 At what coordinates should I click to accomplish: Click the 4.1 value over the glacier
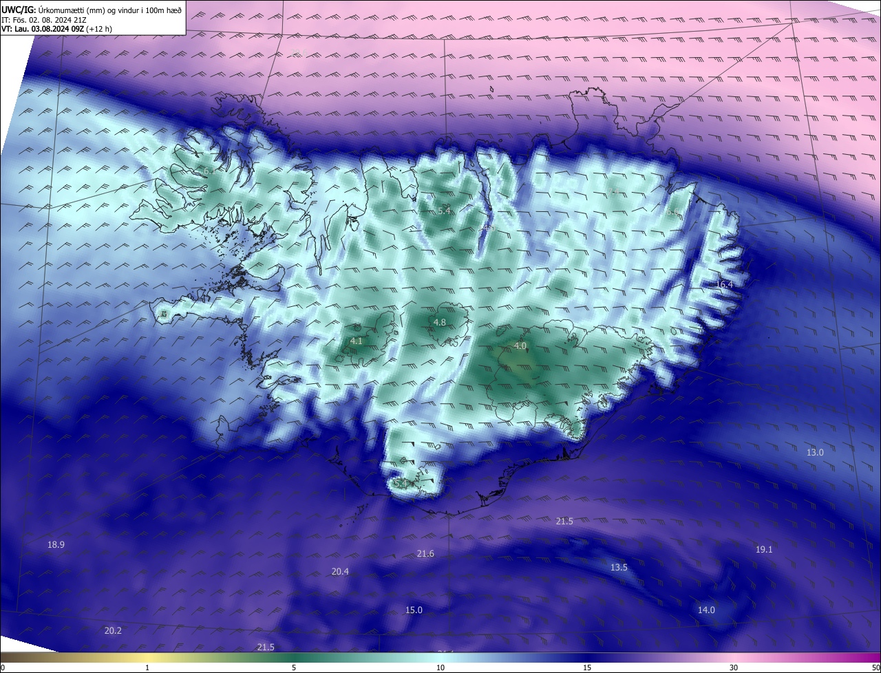point(356,341)
